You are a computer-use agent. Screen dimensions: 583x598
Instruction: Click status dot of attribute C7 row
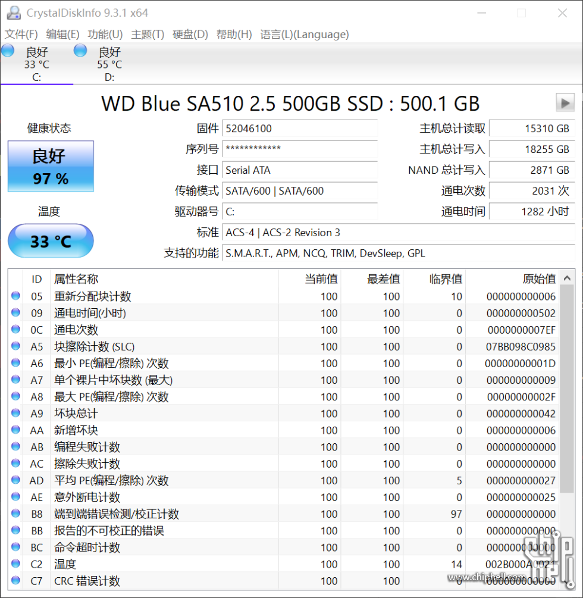(15, 580)
